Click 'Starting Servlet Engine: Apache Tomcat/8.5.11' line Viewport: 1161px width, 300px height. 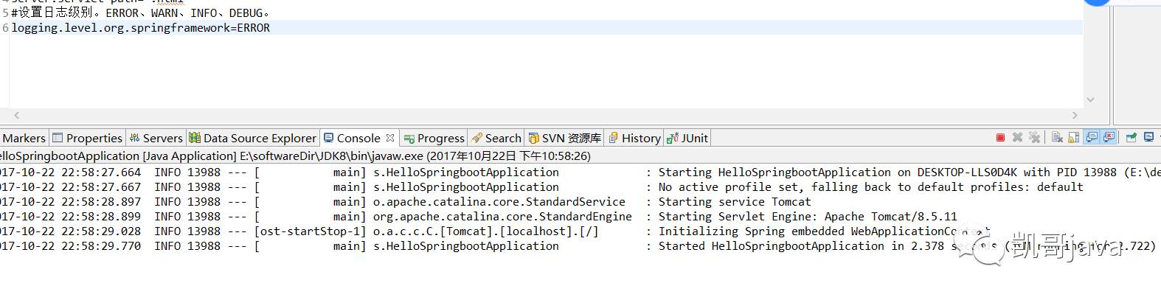[x=808, y=216]
